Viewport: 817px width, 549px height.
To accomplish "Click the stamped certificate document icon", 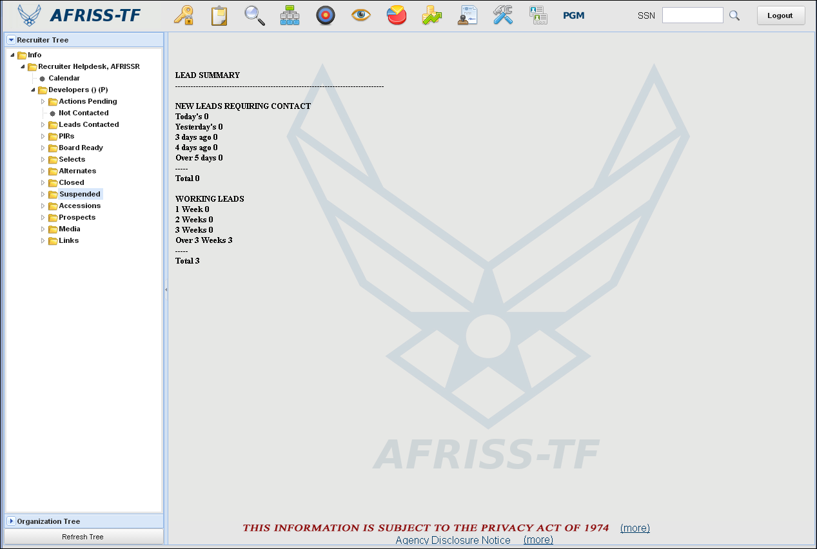I will [x=468, y=15].
